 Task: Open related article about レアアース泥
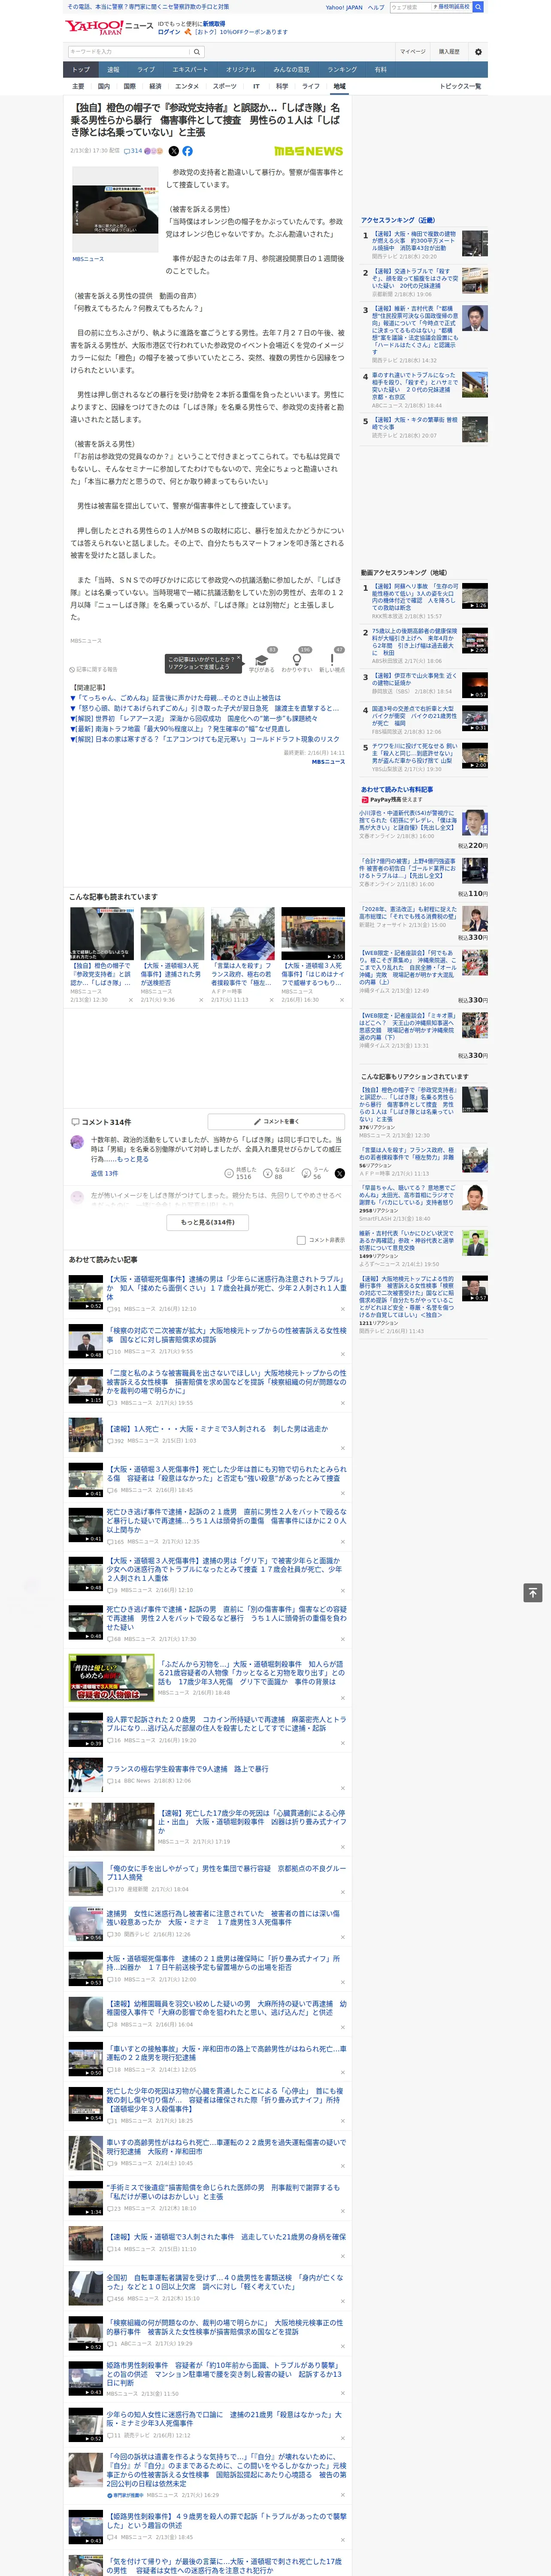point(194,718)
